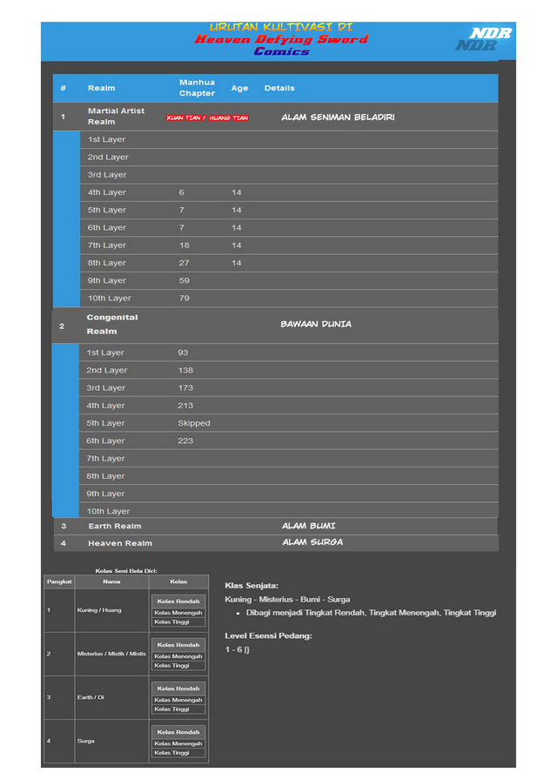Screen dimensions: 557x773
Task: Expand the Earth Realm row
Action: (114, 526)
